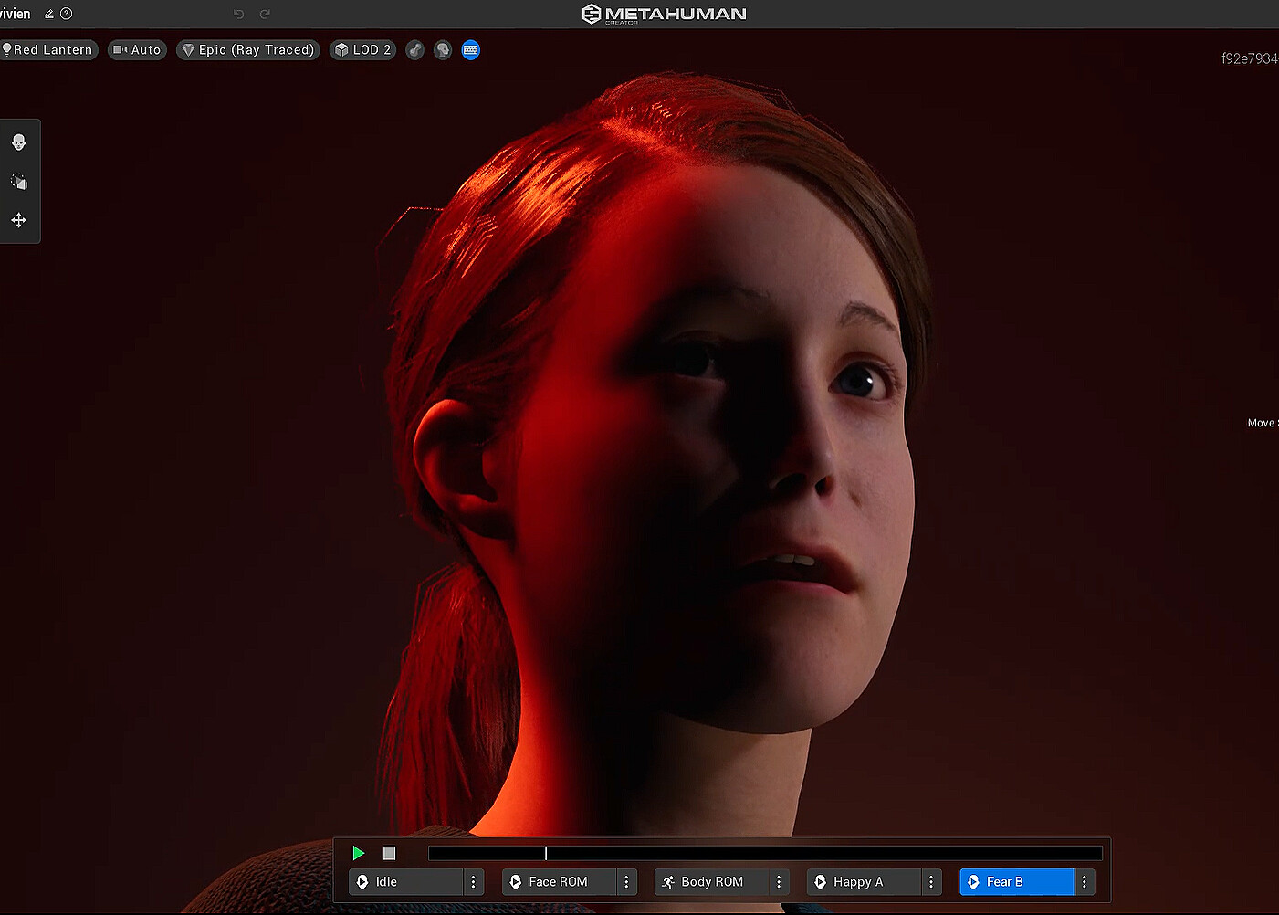Select the Sculpt tool icon
Screen dimensions: 1279x915
click(19, 181)
